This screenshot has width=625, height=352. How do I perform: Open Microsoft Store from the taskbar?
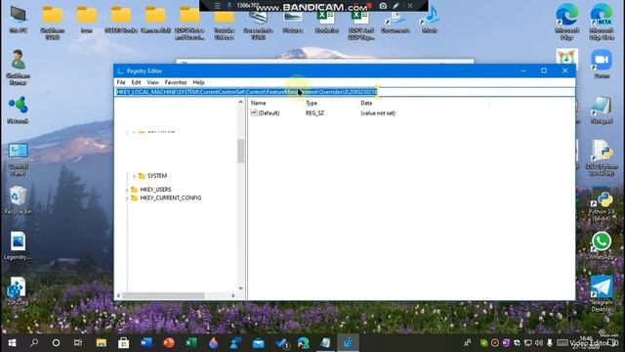(x=124, y=343)
